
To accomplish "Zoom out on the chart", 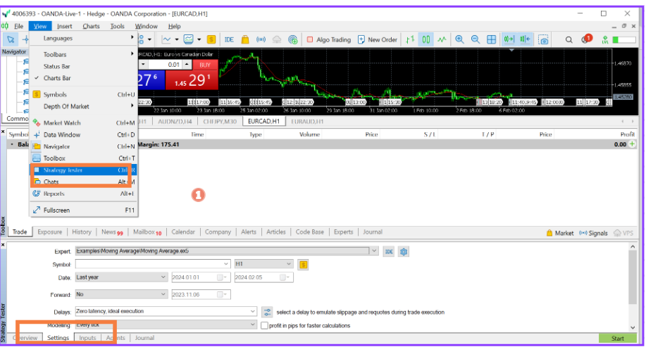I will point(475,39).
